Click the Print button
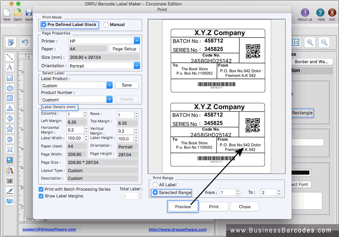 (214, 207)
